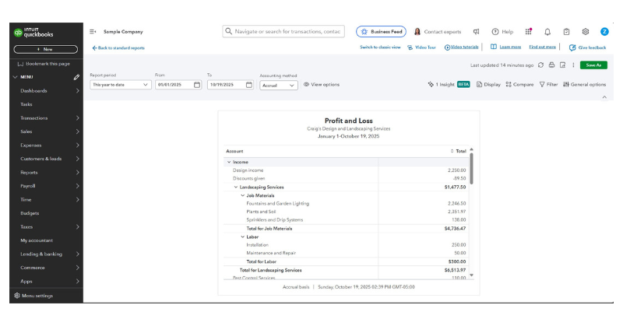Click the export report icon

tap(562, 65)
